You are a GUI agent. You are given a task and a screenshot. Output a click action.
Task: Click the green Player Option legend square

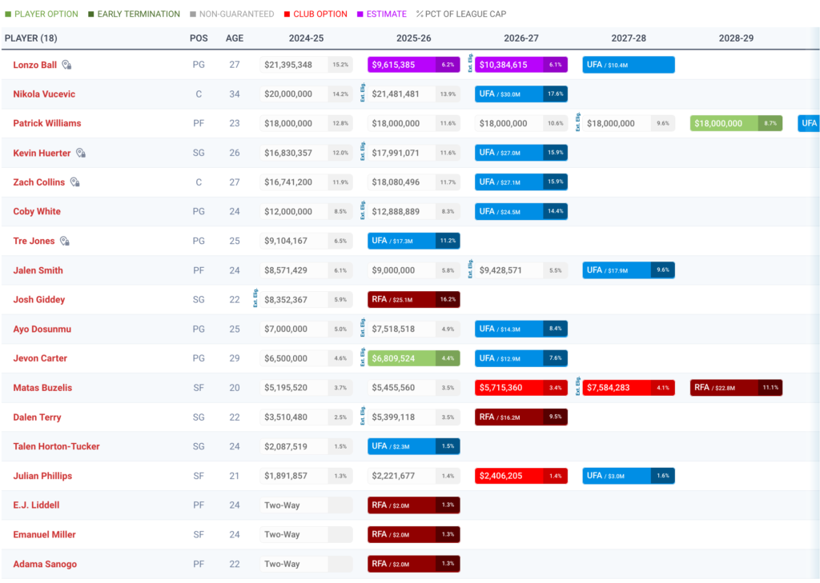7,14
